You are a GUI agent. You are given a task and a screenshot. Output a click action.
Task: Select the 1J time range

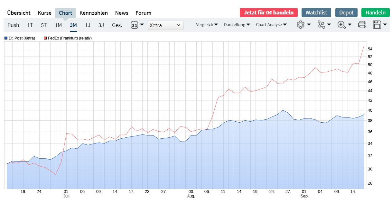pyautogui.click(x=88, y=25)
